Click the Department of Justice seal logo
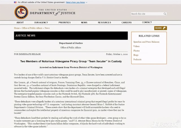The image size is (181, 128). [x=21, y=12]
